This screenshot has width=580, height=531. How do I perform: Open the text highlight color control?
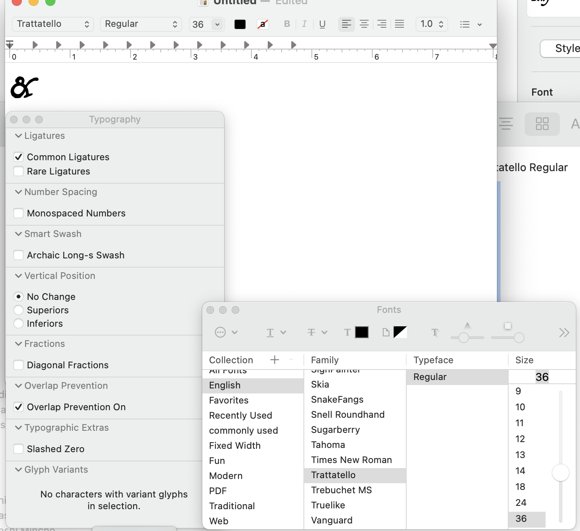[263, 24]
